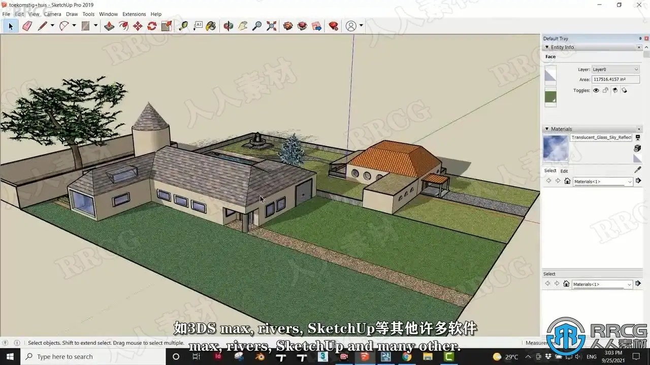Open the Extensions menu
This screenshot has width=650, height=365.
point(134,14)
